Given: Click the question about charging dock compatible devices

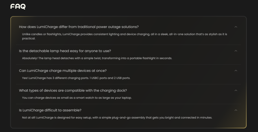Looking at the screenshot, I should [73, 90].
